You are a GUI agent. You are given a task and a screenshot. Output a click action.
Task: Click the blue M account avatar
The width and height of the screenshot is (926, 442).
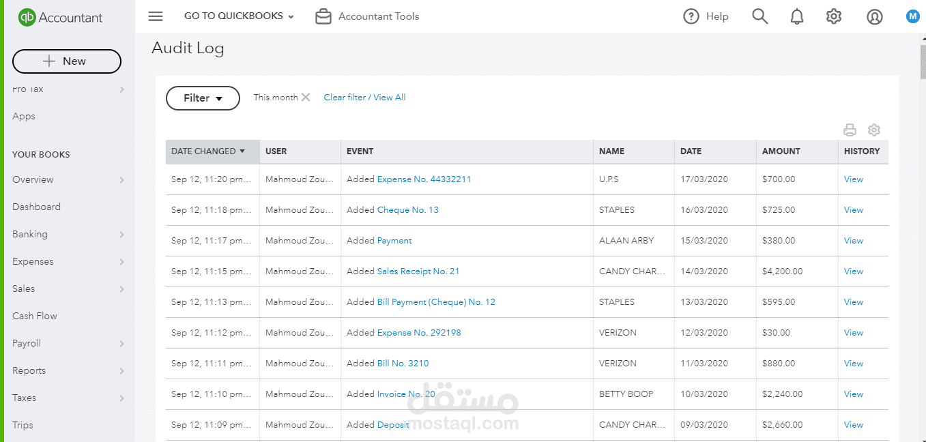(x=913, y=16)
